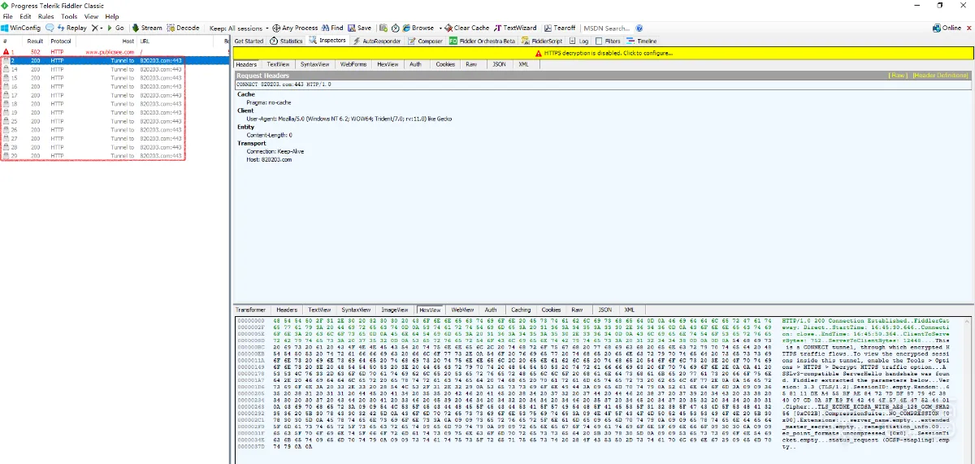Open the Edit menu
975x464 pixels.
pyautogui.click(x=25, y=16)
